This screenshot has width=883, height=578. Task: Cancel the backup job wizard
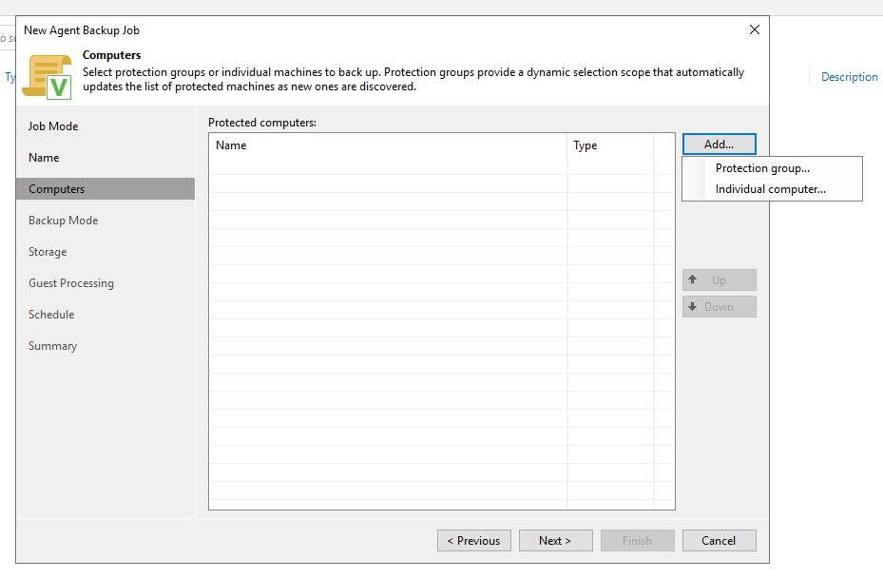719,541
